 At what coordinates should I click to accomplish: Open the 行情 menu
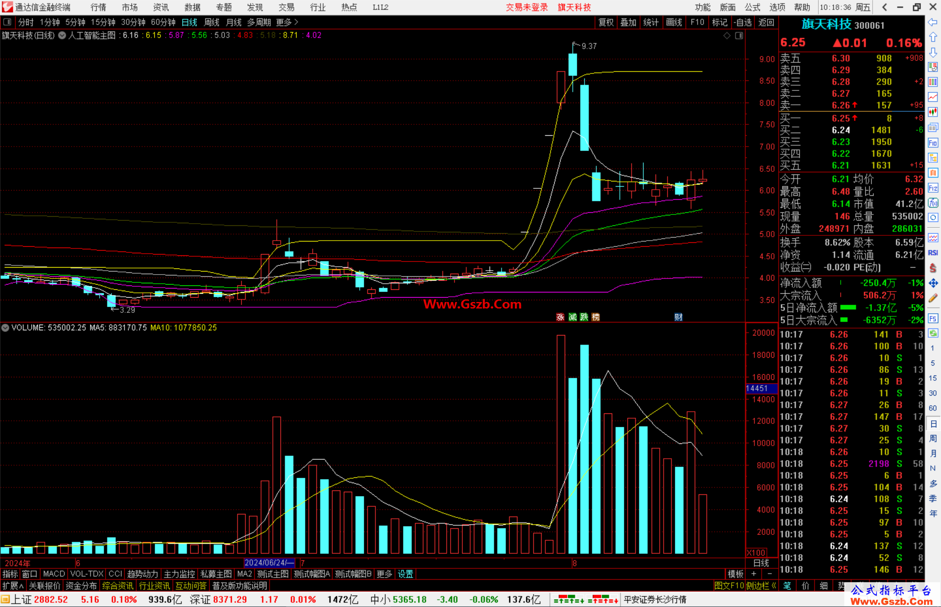[98, 7]
